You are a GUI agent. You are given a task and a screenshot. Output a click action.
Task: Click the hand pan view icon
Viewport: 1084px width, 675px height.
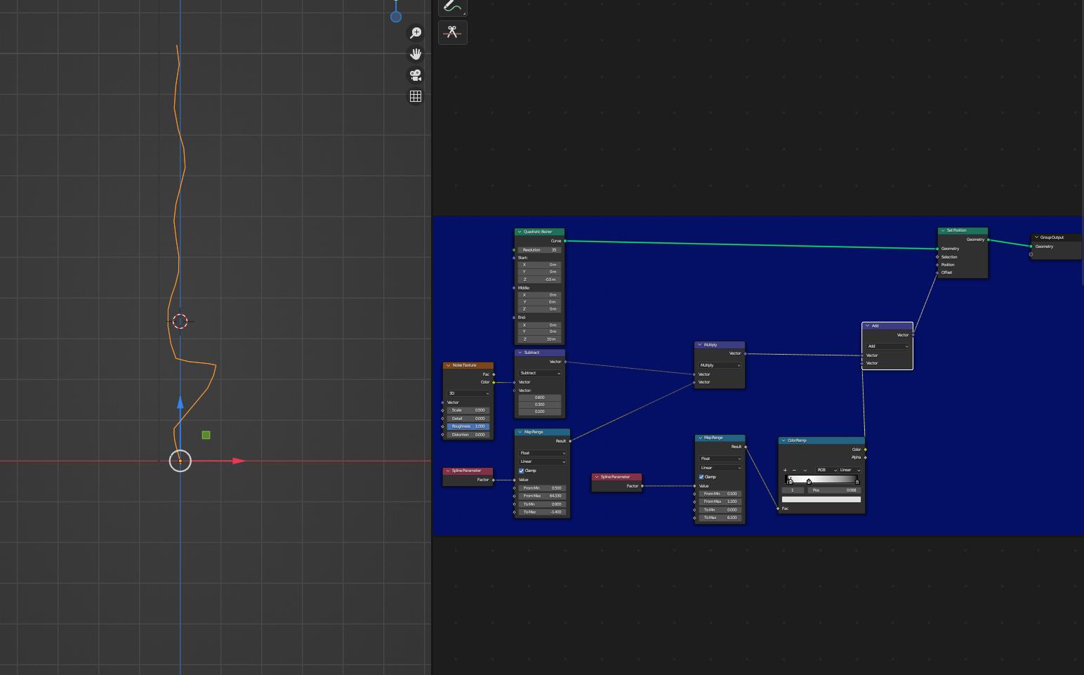click(x=416, y=54)
